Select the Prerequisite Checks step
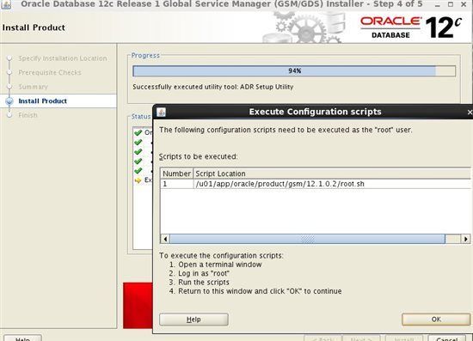Image resolution: width=473 pixels, height=341 pixels. point(50,72)
